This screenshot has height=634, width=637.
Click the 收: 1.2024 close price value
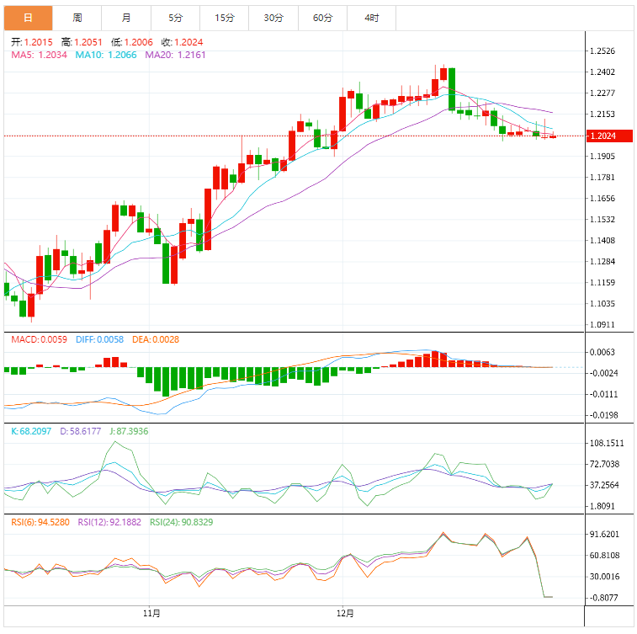tap(182, 42)
